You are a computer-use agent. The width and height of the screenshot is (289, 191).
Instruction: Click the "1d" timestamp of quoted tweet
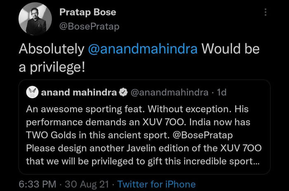coord(222,93)
